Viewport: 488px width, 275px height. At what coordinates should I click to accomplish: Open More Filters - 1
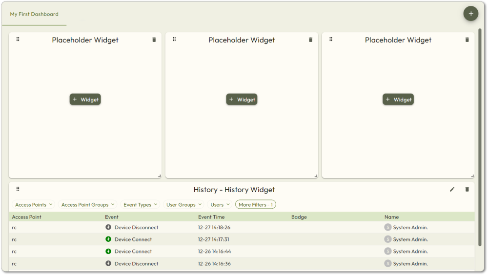click(x=256, y=205)
